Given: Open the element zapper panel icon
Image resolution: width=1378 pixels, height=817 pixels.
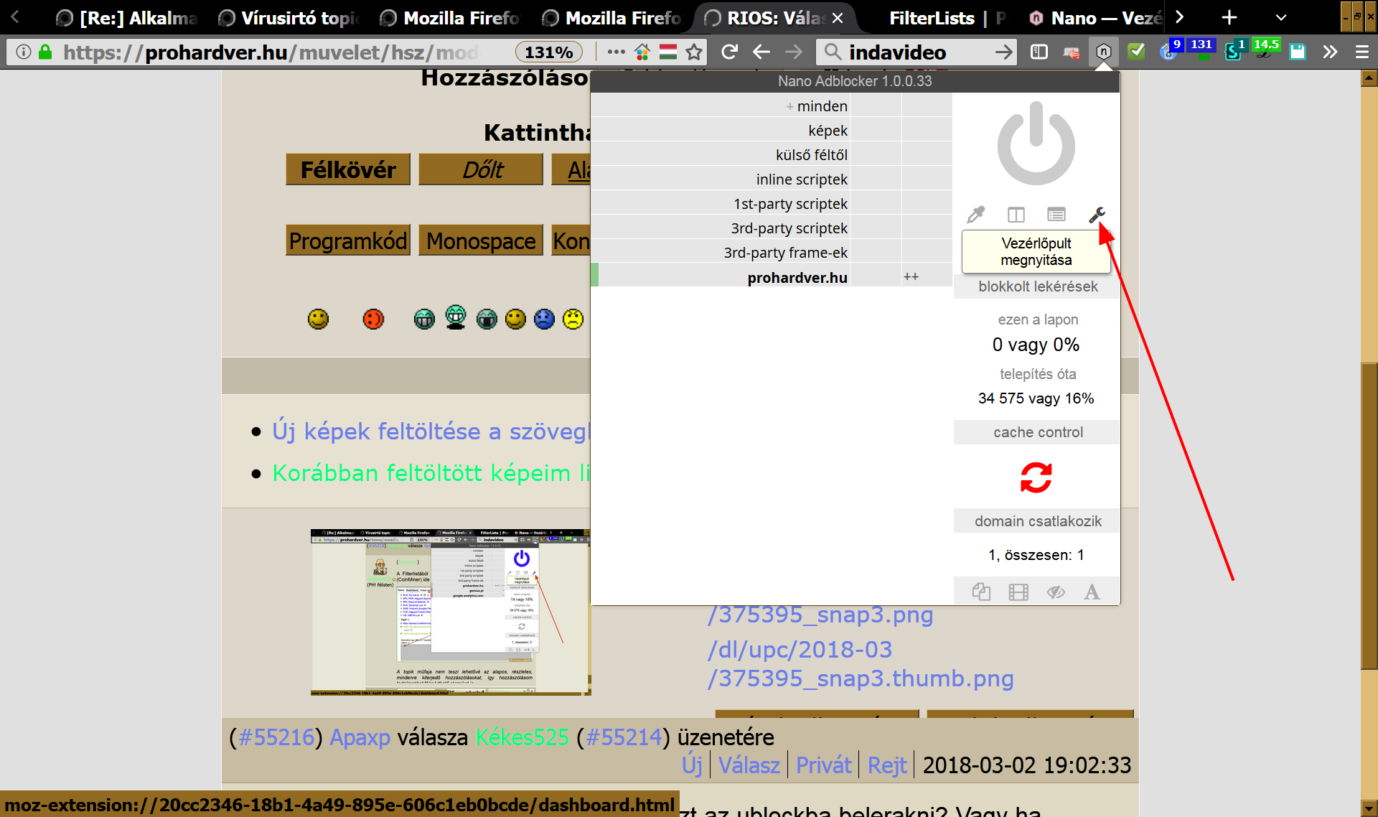Looking at the screenshot, I should coord(1016,215).
